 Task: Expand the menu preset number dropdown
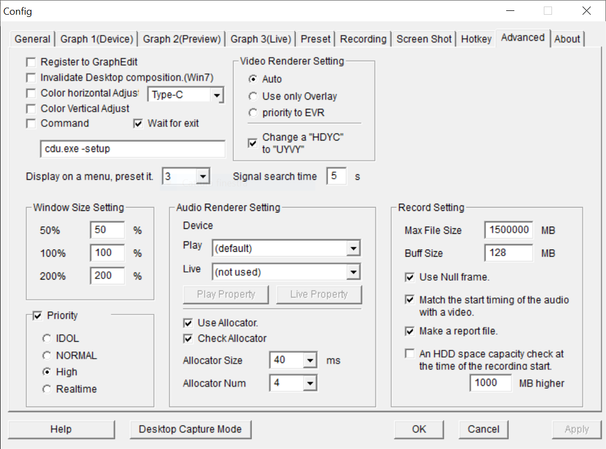(202, 177)
